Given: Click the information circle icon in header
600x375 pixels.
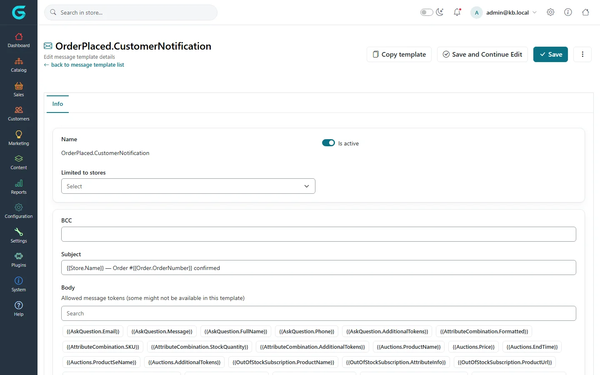Looking at the screenshot, I should click(x=568, y=12).
